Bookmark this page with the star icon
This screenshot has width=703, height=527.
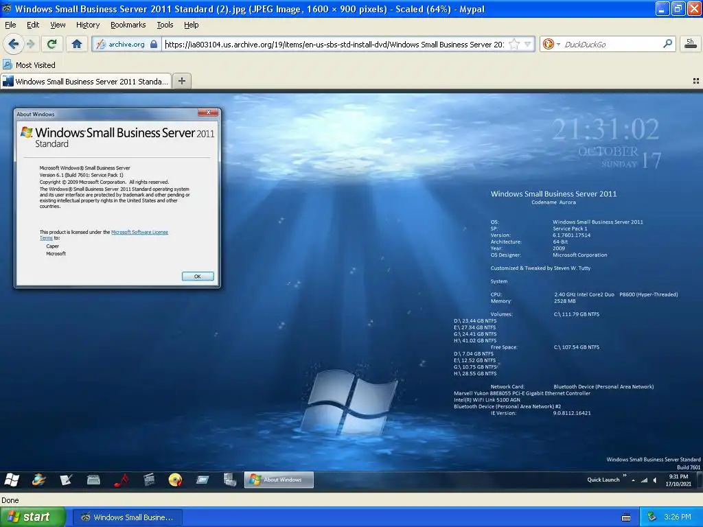click(514, 44)
